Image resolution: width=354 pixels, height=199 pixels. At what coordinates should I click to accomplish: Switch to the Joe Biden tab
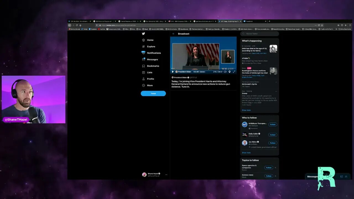click(x=80, y=21)
